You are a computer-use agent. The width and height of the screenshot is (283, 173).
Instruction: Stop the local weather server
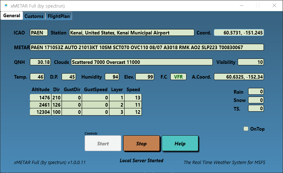pyautogui.click(x=141, y=143)
